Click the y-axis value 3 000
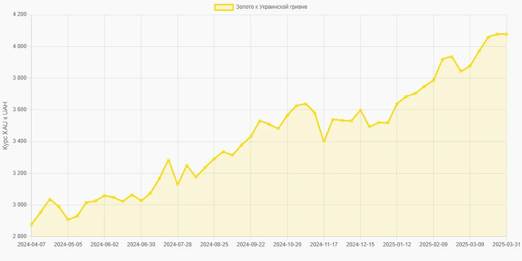522x261 pixels. (x=20, y=205)
